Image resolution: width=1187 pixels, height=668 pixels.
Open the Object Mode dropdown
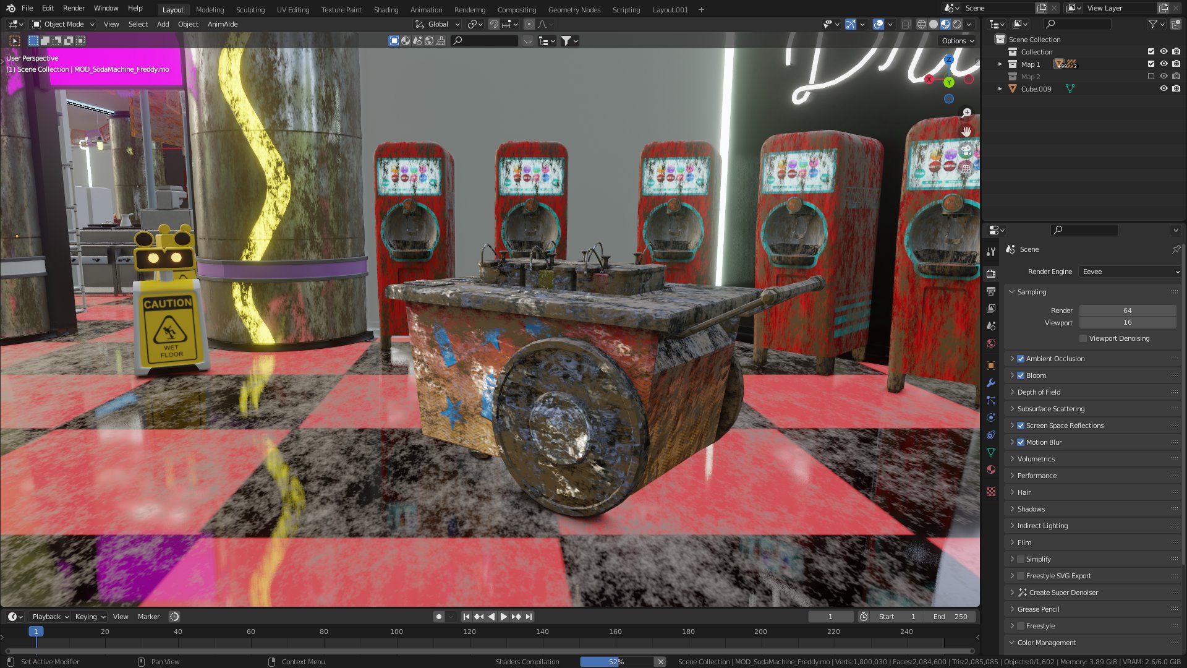coord(64,24)
